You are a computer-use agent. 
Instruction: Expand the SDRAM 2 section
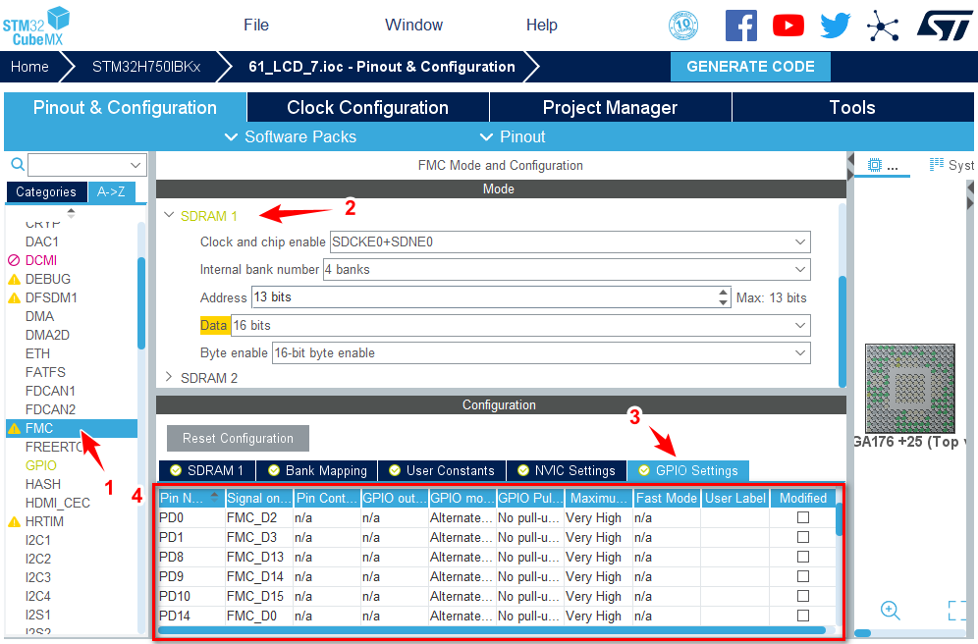click(x=169, y=377)
